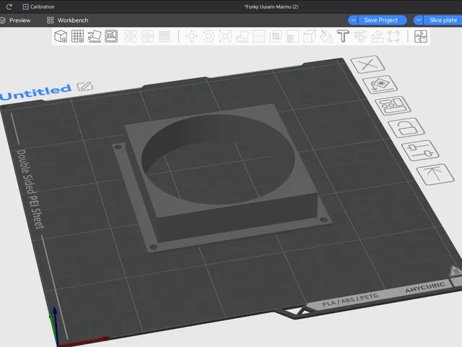
Task: Click the tool icon right of Measure
Action: click(x=377, y=36)
